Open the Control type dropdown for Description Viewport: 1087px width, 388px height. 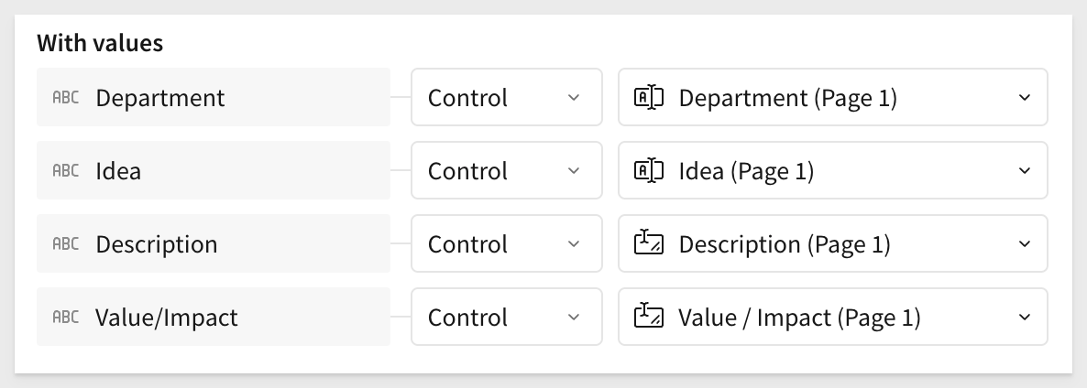click(507, 243)
